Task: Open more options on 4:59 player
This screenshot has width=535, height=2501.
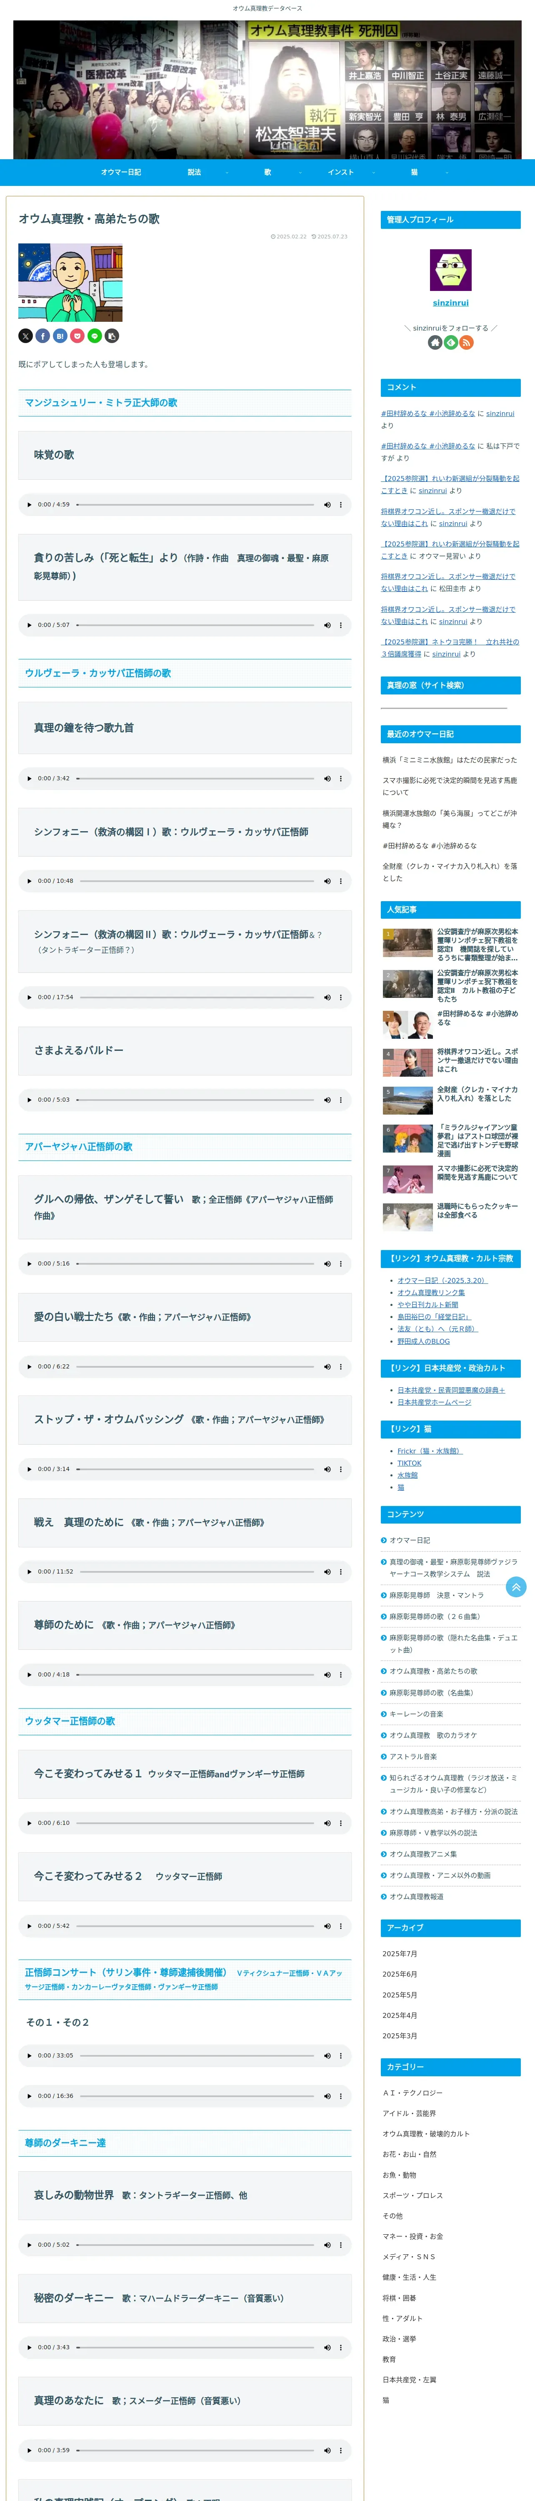Action: [x=341, y=505]
